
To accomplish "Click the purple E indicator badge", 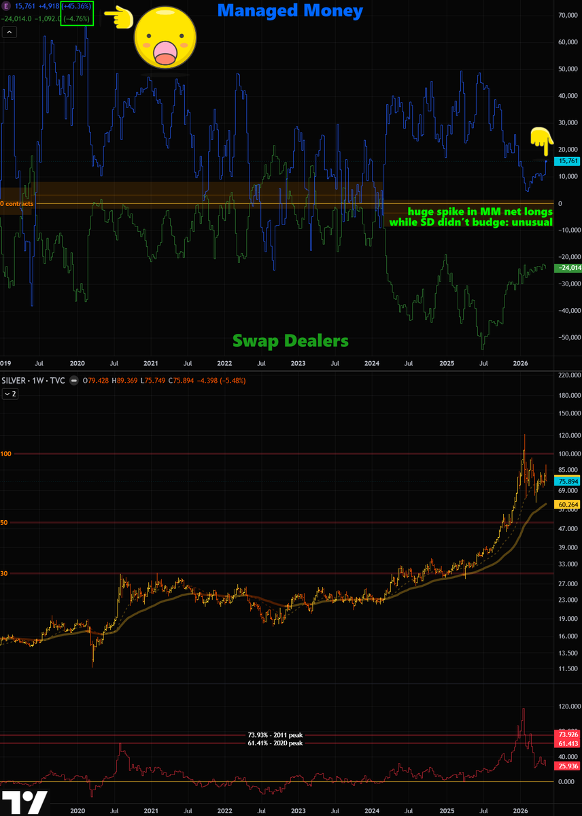I will (x=5, y=5).
